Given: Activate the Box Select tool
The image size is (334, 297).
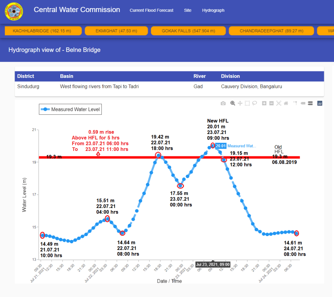Looking at the screenshot, I should (x=247, y=103).
